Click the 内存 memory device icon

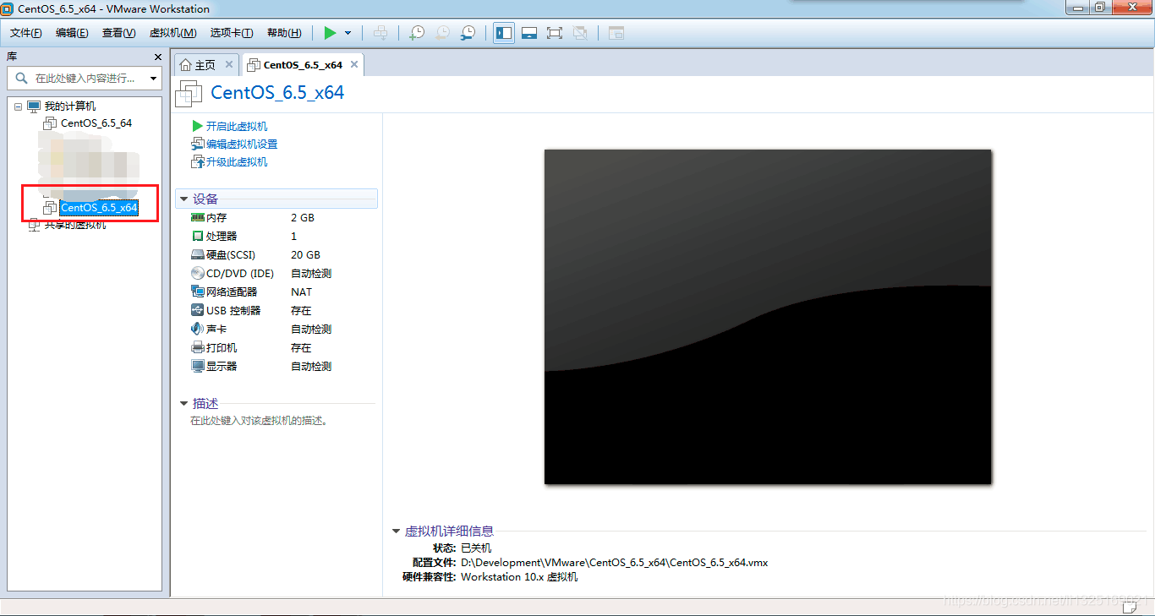(198, 218)
